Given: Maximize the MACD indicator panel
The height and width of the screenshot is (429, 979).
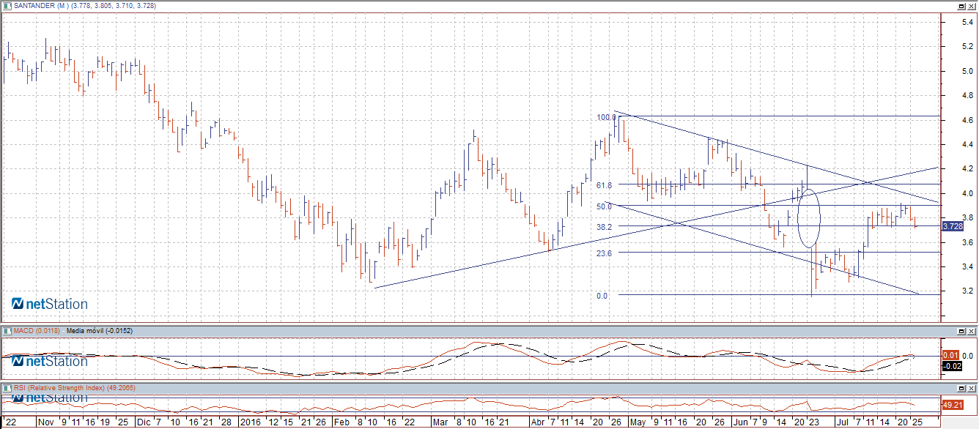Looking at the screenshot, I should (960, 331).
